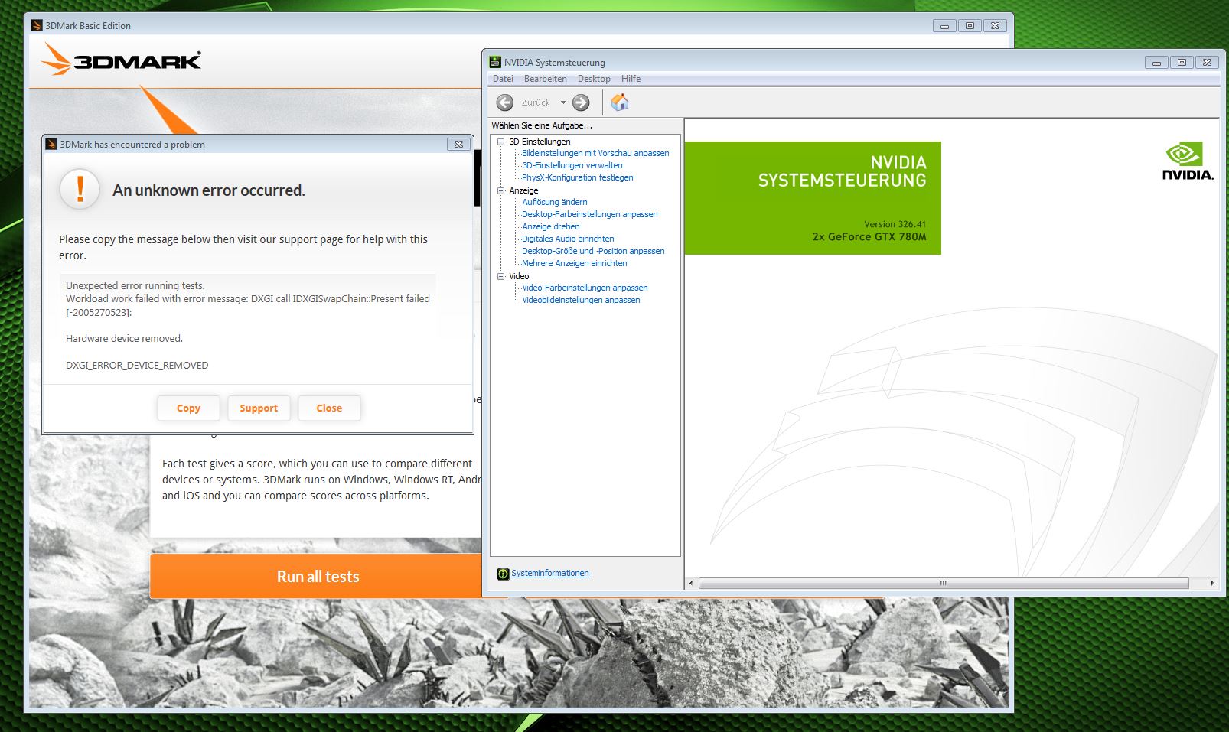This screenshot has height=732, width=1229.
Task: Collapse the Video tree node
Action: (501, 276)
